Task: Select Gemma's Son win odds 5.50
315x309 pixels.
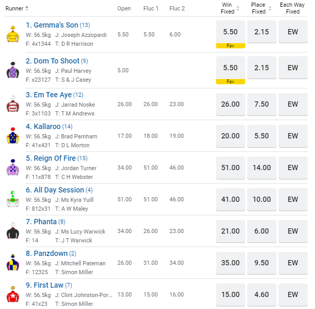Action: [230, 32]
